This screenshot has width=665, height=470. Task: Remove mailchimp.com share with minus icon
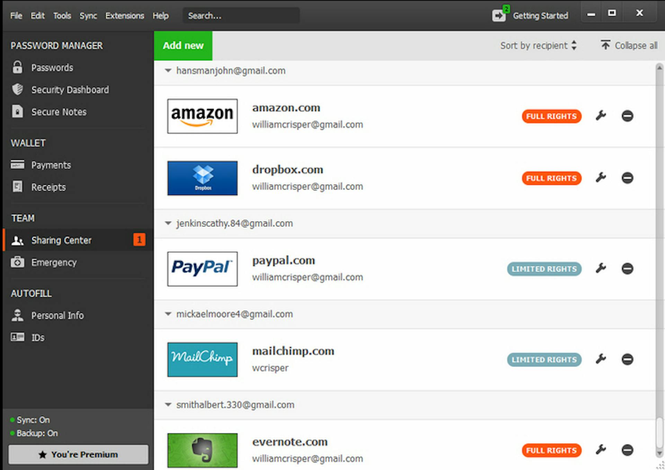(627, 359)
